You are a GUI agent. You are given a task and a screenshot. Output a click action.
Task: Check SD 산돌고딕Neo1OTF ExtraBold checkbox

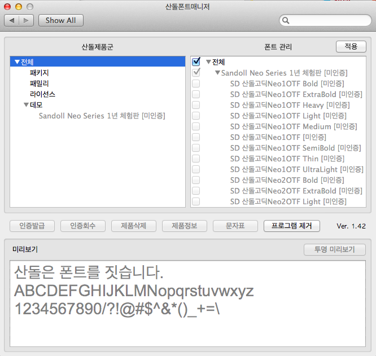coord(196,94)
